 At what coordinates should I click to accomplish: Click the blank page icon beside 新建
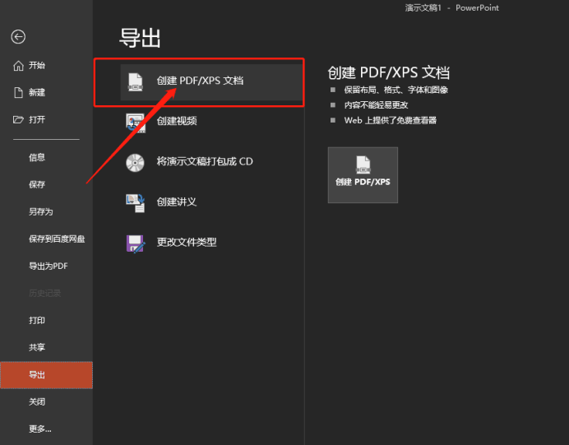[x=18, y=93]
